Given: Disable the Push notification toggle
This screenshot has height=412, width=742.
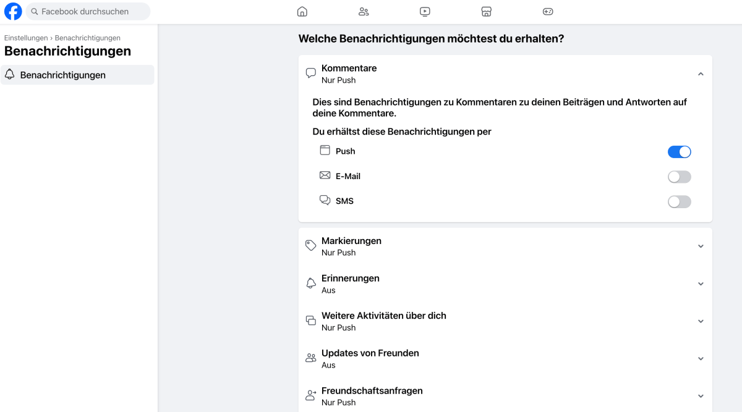Looking at the screenshot, I should (x=680, y=152).
